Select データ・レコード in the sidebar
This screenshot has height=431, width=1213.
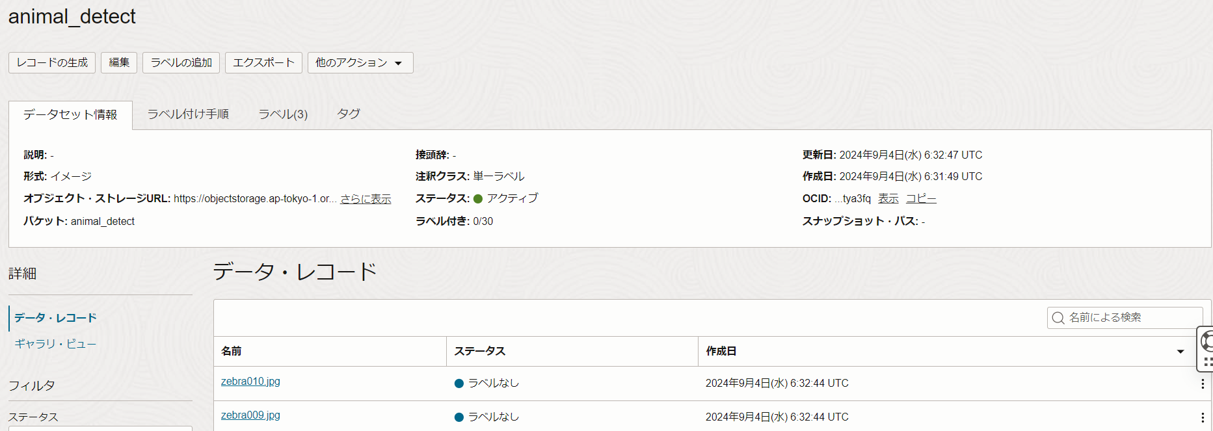tap(55, 318)
